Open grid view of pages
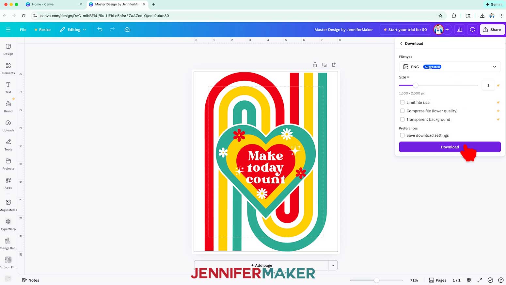Image resolution: width=506 pixels, height=285 pixels. point(469,280)
